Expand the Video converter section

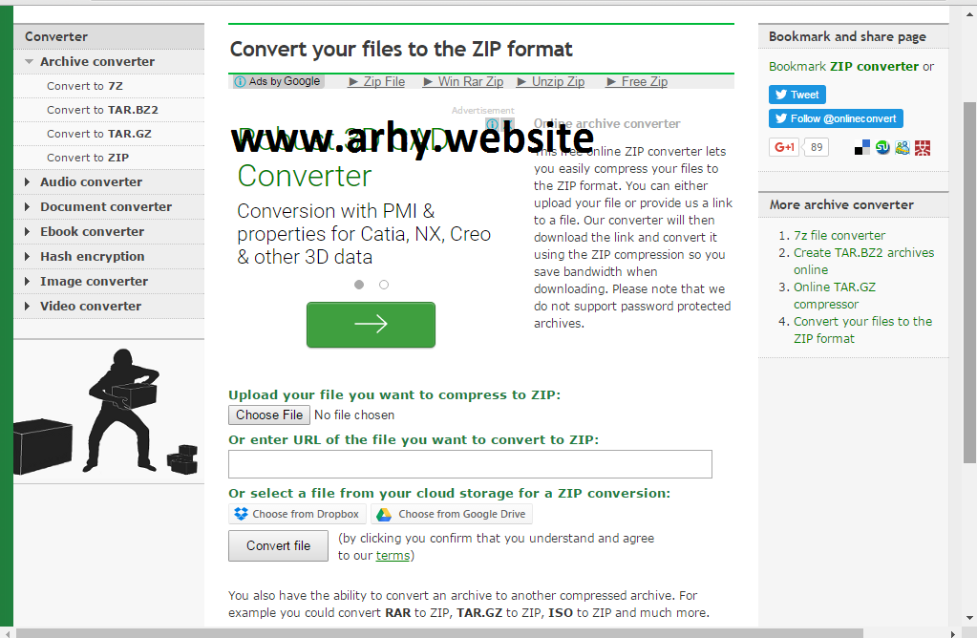(109, 306)
